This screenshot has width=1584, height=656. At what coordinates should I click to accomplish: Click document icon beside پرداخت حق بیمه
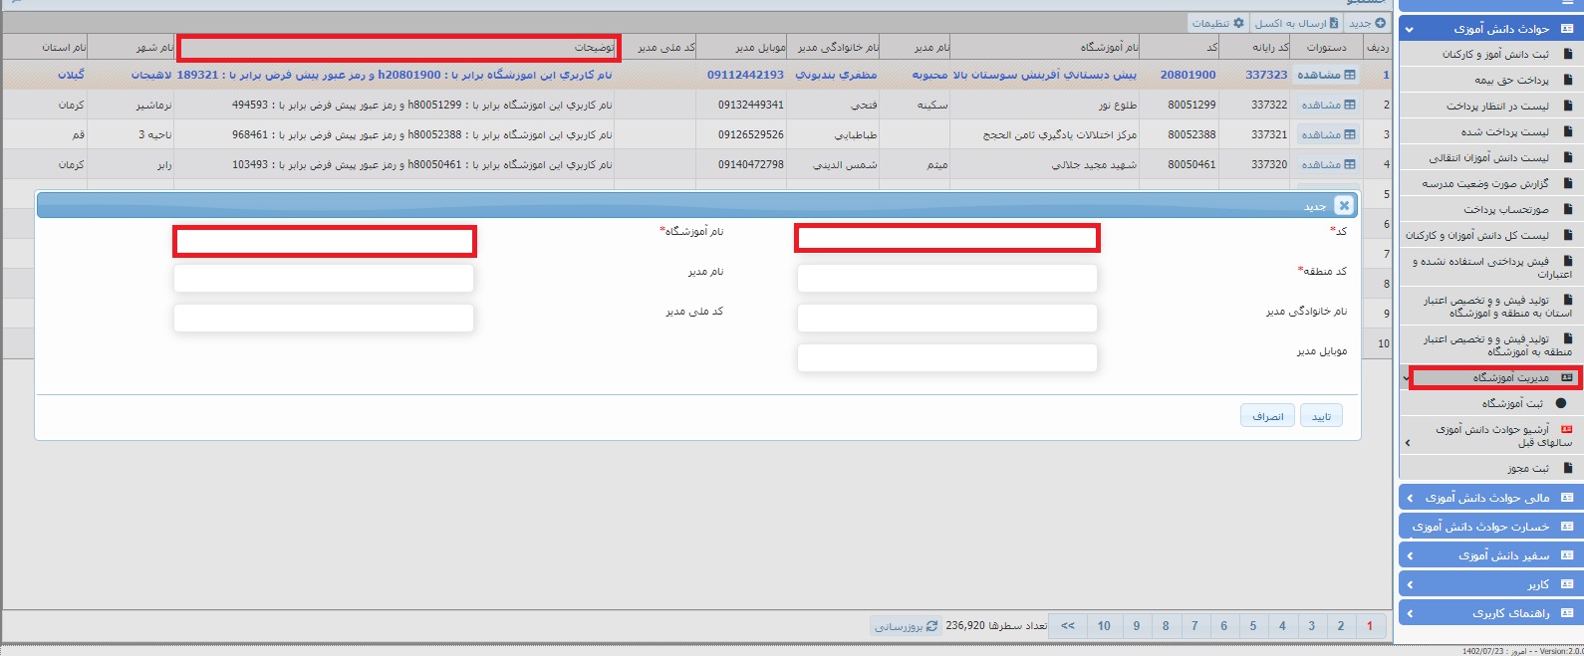tap(1568, 80)
